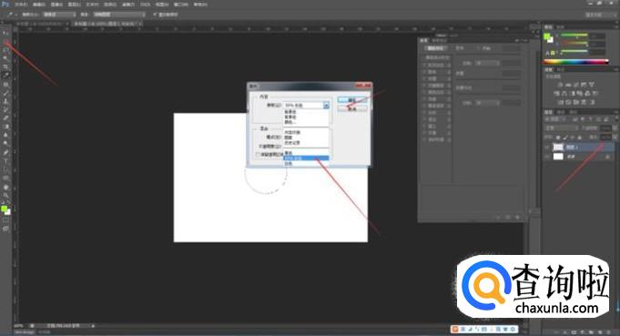
Task: Pick the Clone Stamp tool
Action: 5,101
